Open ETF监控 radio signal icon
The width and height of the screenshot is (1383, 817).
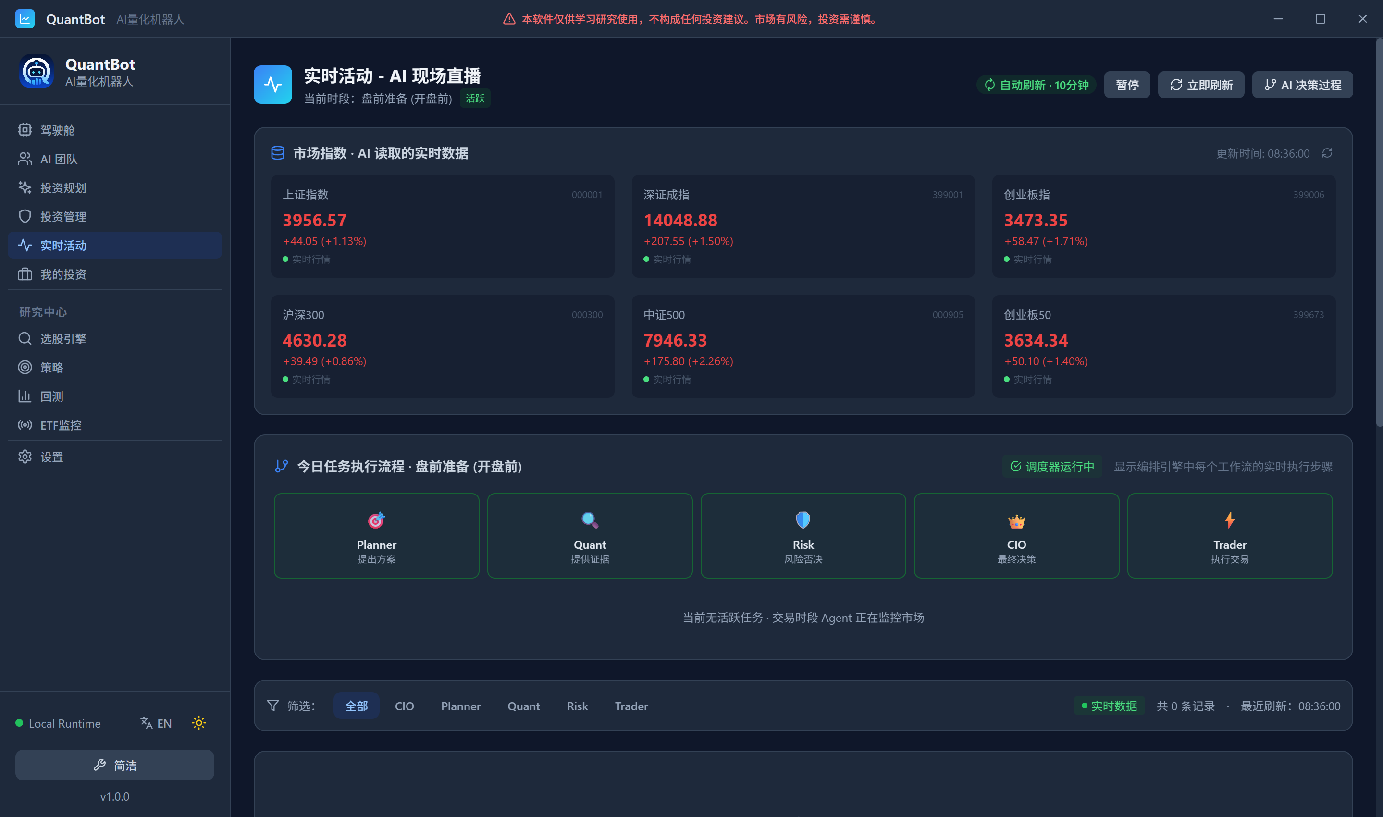click(25, 425)
